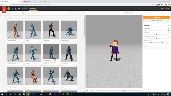Click the Trim slider right handle
The image size is (171, 96).
(x=163, y=42)
